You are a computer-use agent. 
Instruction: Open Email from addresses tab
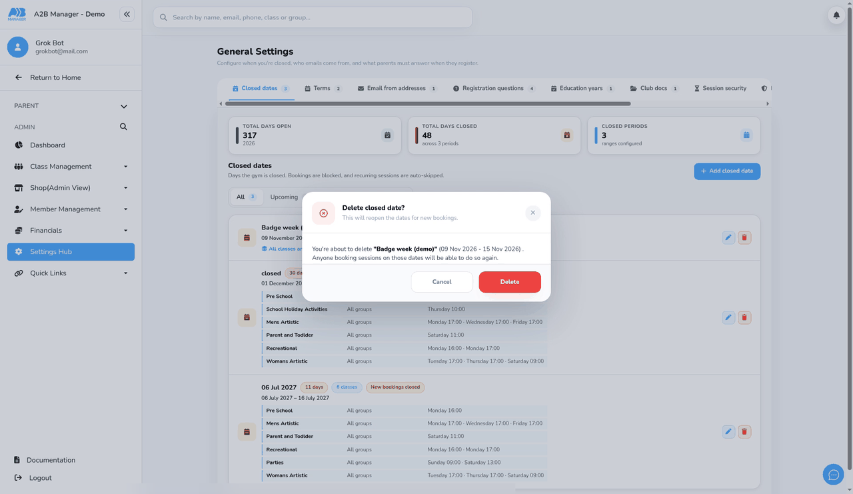(x=397, y=88)
